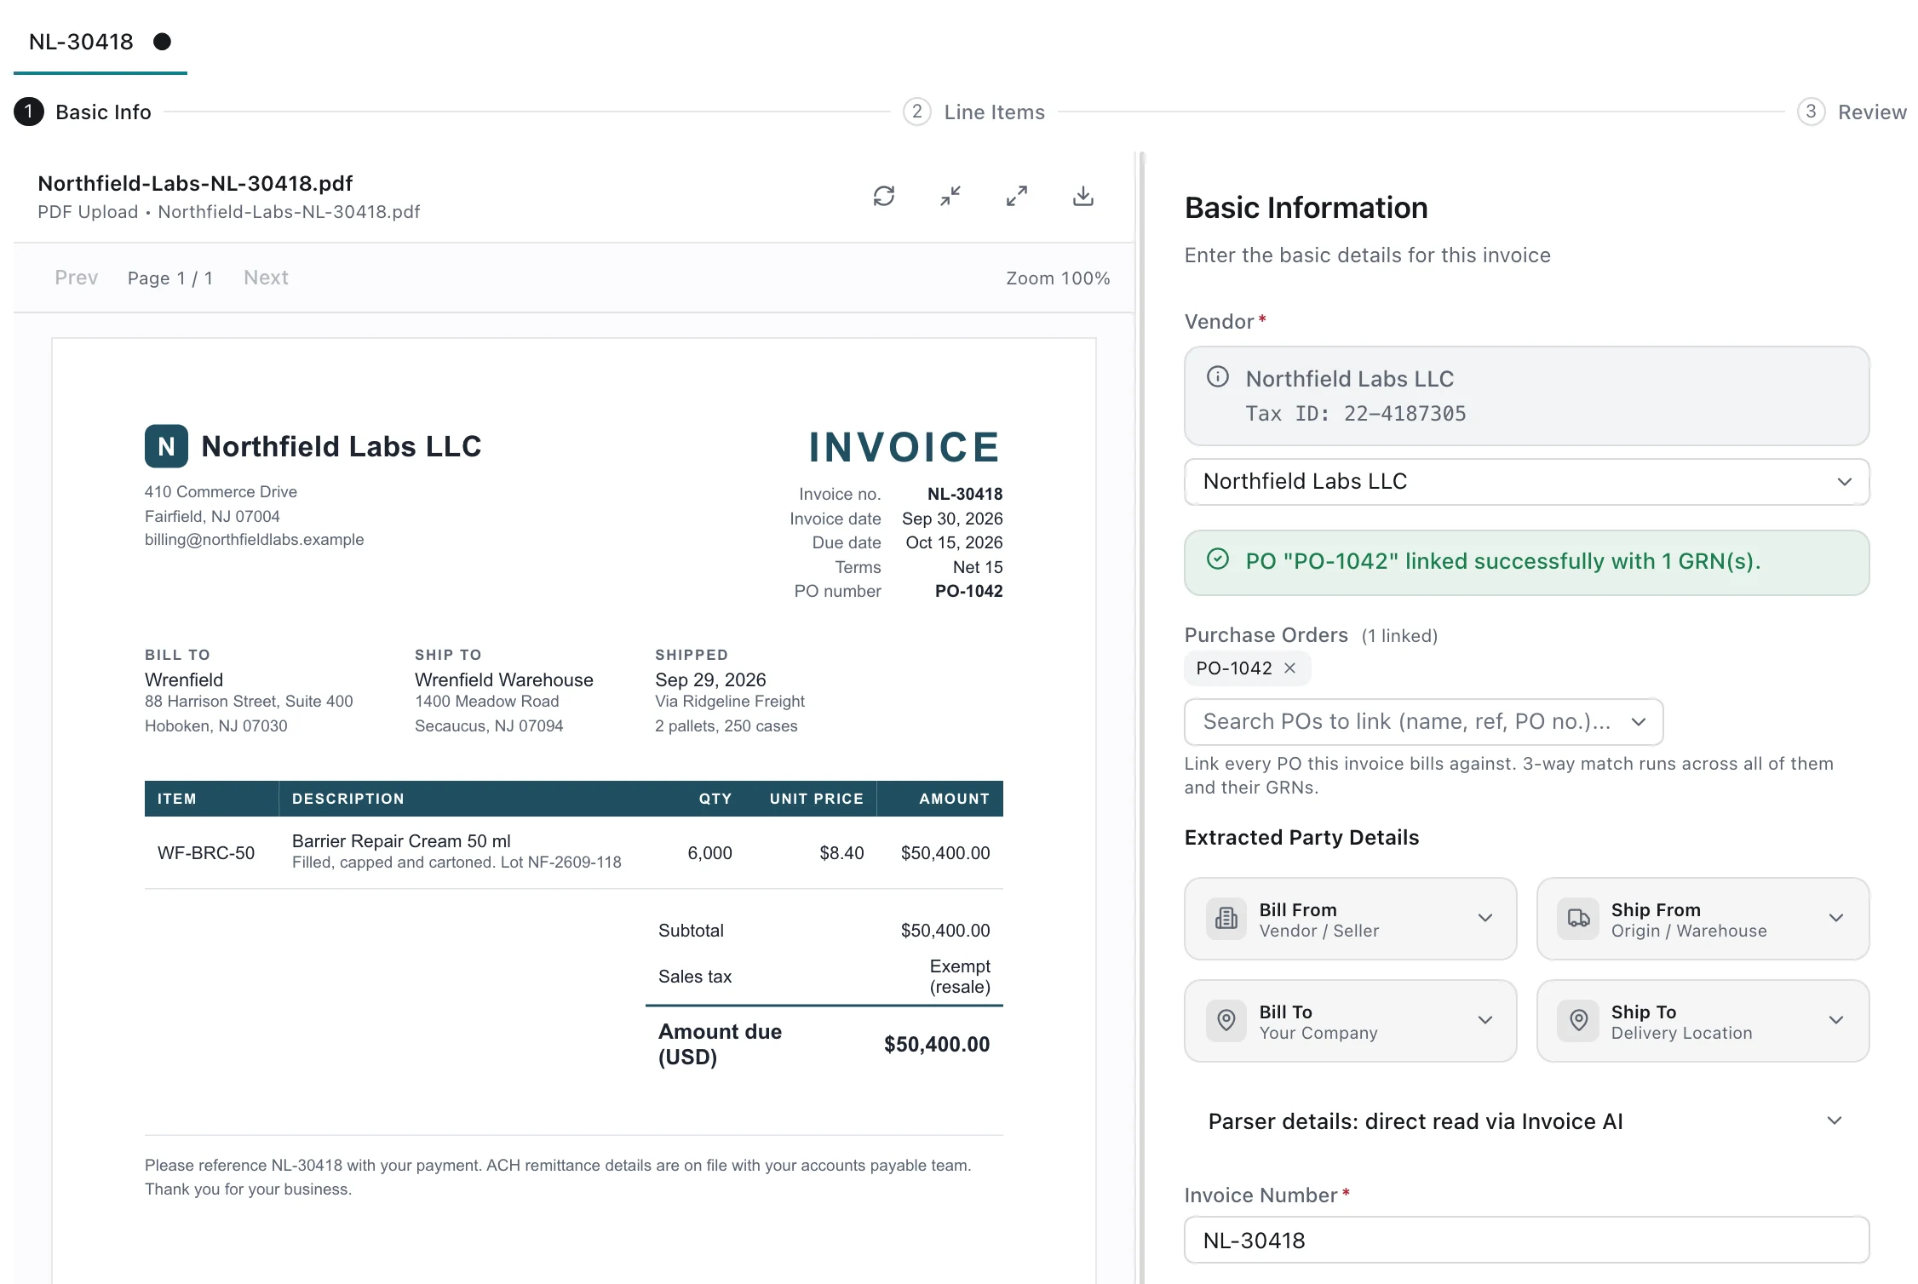Viewport: 1918px width, 1284px height.
Task: Click the Shipped date Sep 29, 2026
Action: coord(710,680)
